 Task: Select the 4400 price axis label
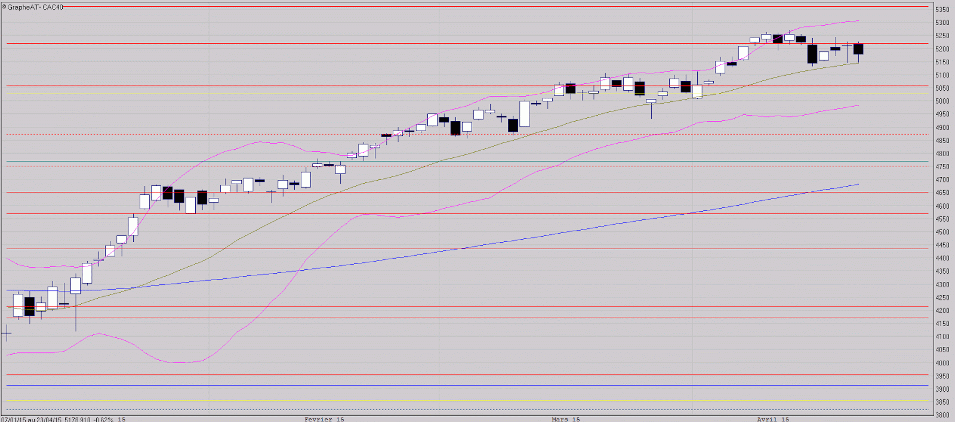pyautogui.click(x=942, y=259)
